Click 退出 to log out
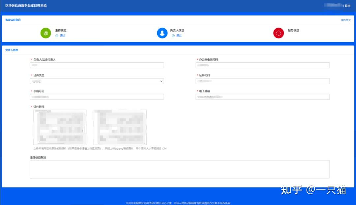The height and width of the screenshot is (205, 356). click(x=347, y=6)
